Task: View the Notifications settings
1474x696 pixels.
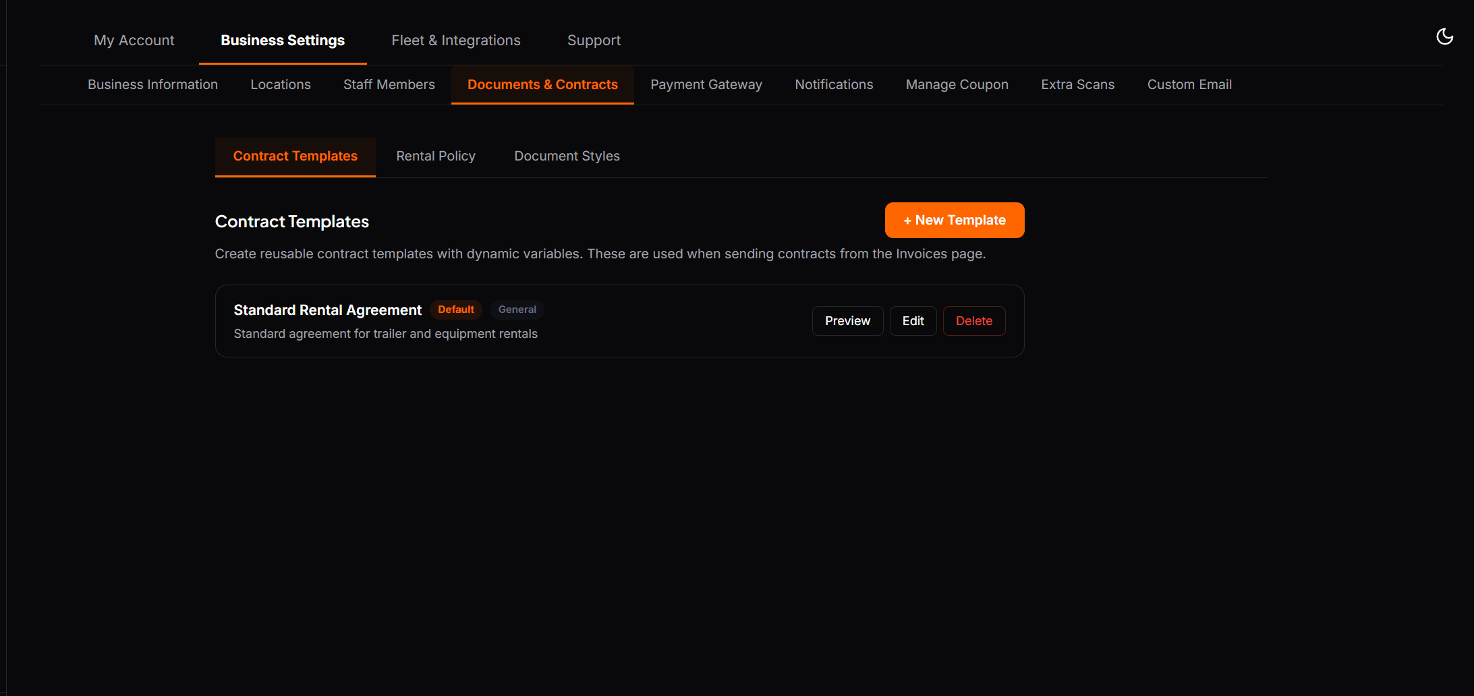Action: click(834, 84)
